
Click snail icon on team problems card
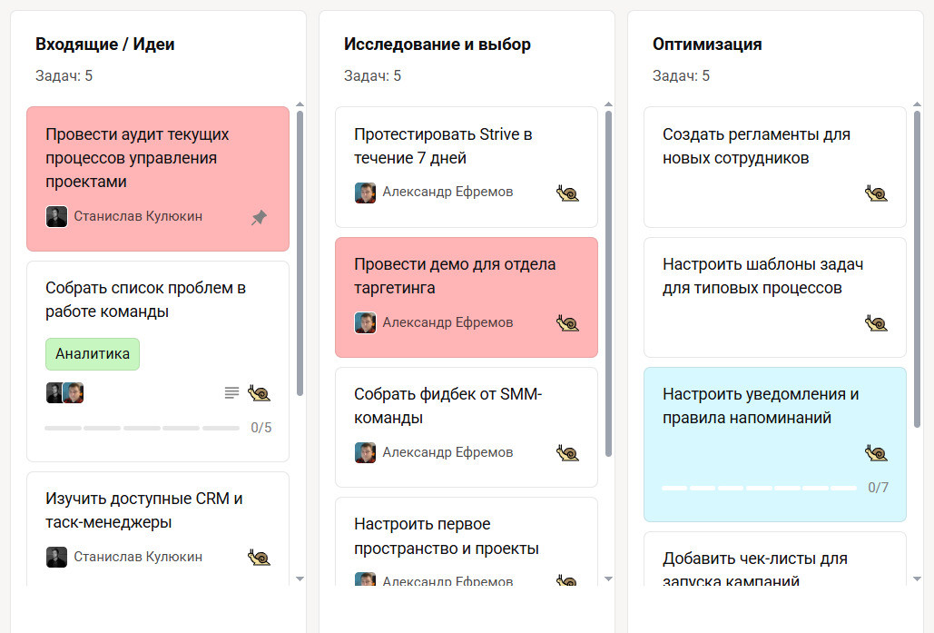pyautogui.click(x=259, y=392)
